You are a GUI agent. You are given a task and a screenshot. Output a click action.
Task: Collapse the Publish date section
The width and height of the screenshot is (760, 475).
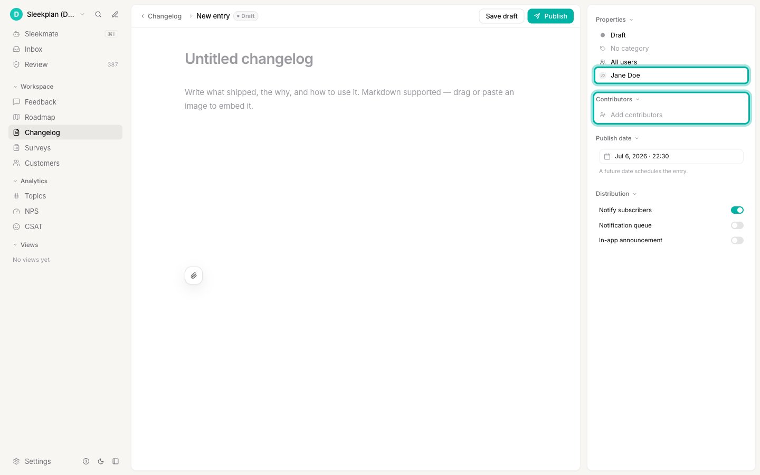point(617,138)
